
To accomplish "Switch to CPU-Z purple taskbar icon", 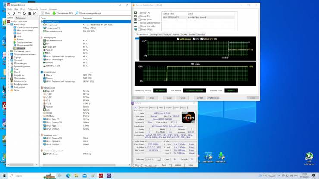I will click(109, 176).
